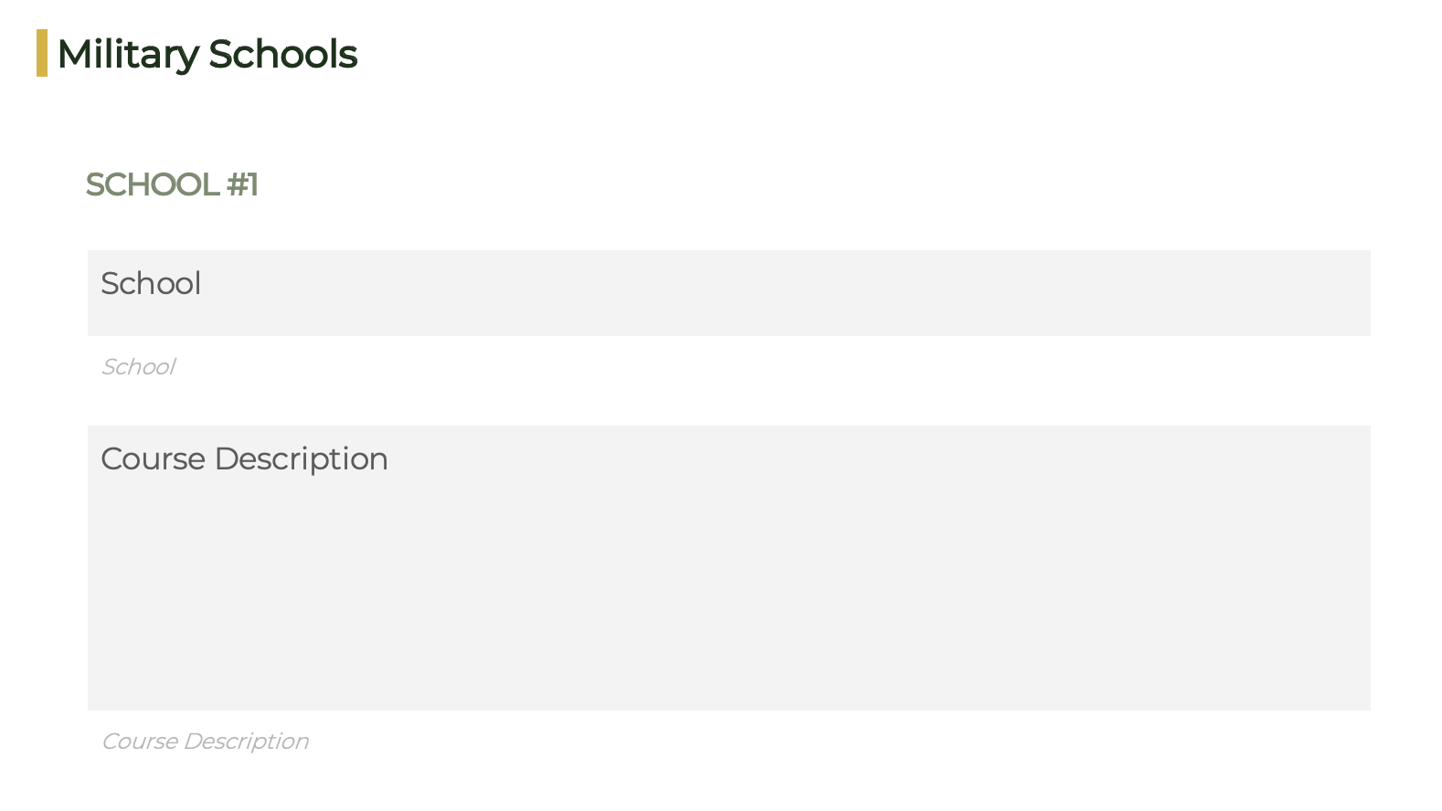
Task: Place cursor in the School name box
Action: [728, 293]
